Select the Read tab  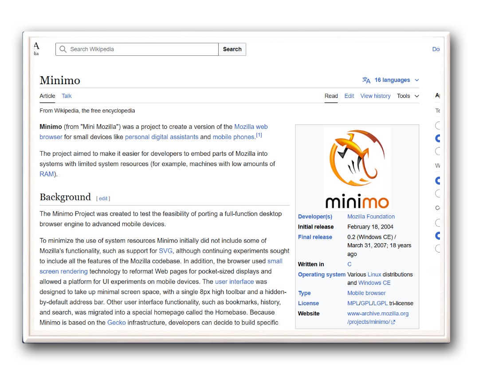[331, 96]
